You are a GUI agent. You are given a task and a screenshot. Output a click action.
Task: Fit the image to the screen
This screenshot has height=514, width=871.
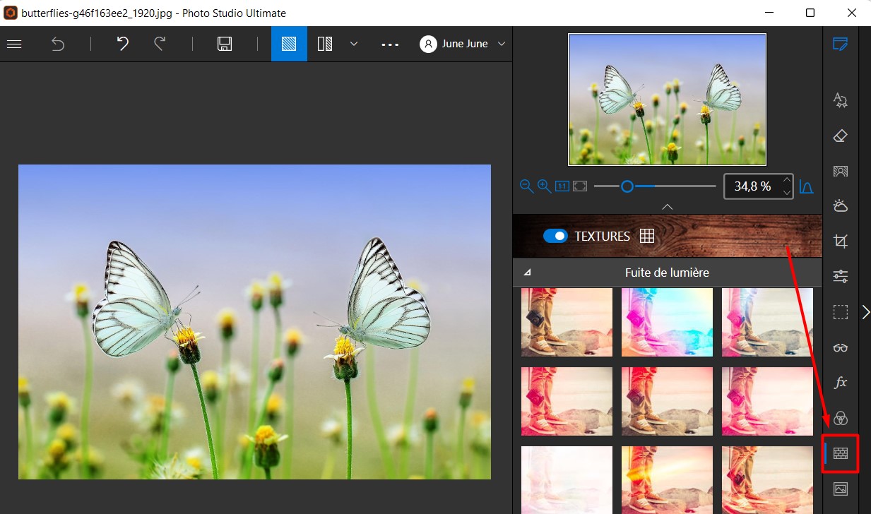tap(580, 186)
